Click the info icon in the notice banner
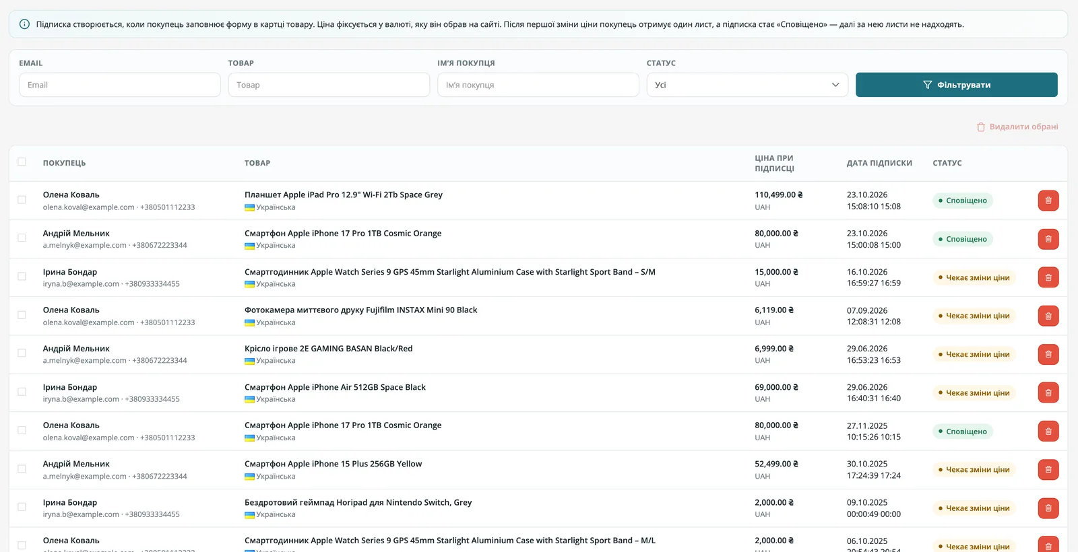Image resolution: width=1078 pixels, height=552 pixels. tap(24, 24)
